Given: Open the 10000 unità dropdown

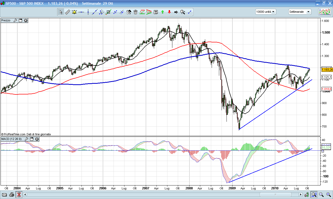Looking at the screenshot, I should (266, 12).
